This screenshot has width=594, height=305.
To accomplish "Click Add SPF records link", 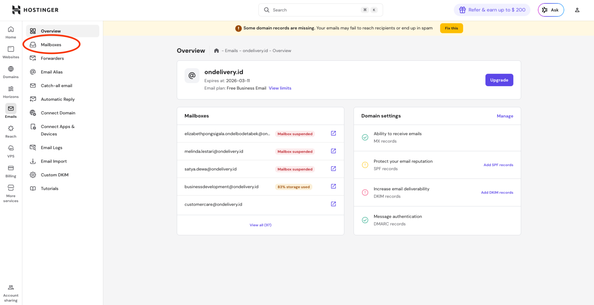I will [498, 165].
